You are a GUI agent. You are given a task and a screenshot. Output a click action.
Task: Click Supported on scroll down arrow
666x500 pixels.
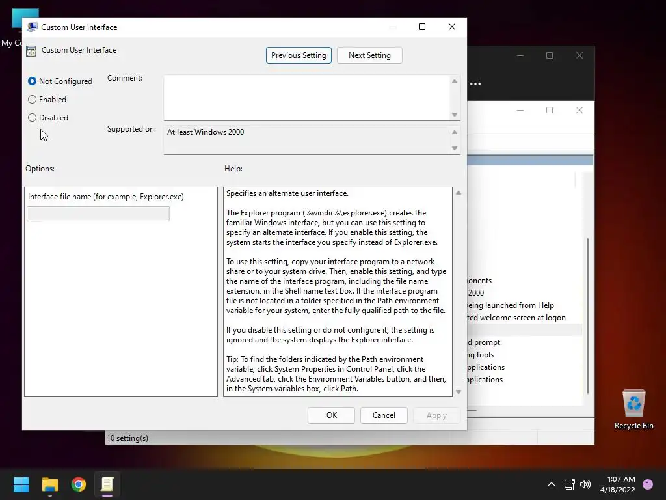[455, 148]
